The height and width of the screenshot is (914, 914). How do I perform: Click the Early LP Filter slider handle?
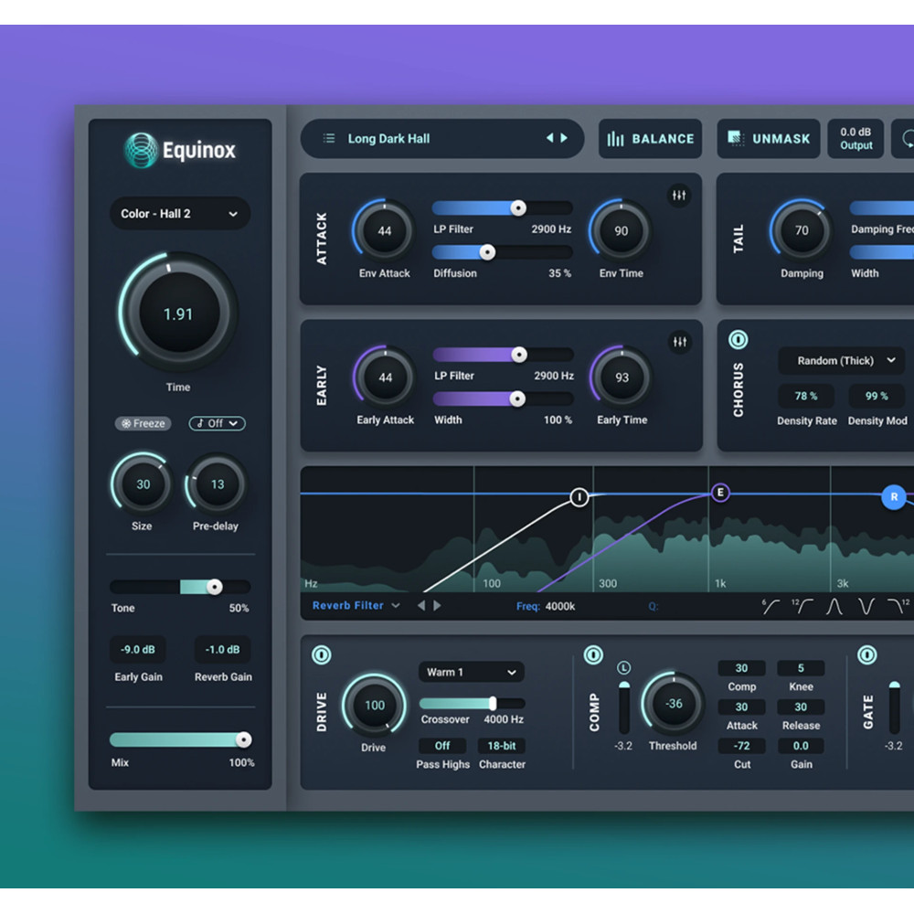(x=519, y=355)
